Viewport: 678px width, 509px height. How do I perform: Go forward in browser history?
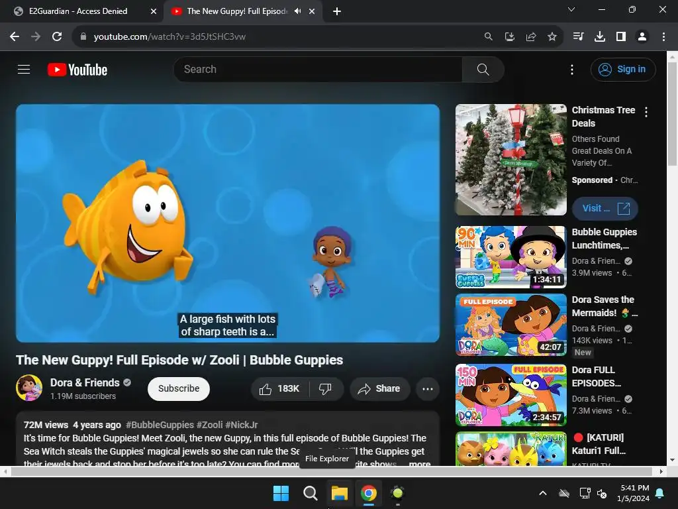(36, 37)
